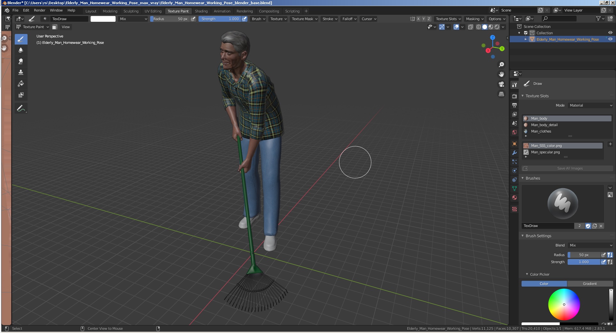Open Brush settings popover
616x333 pixels.
258,19
